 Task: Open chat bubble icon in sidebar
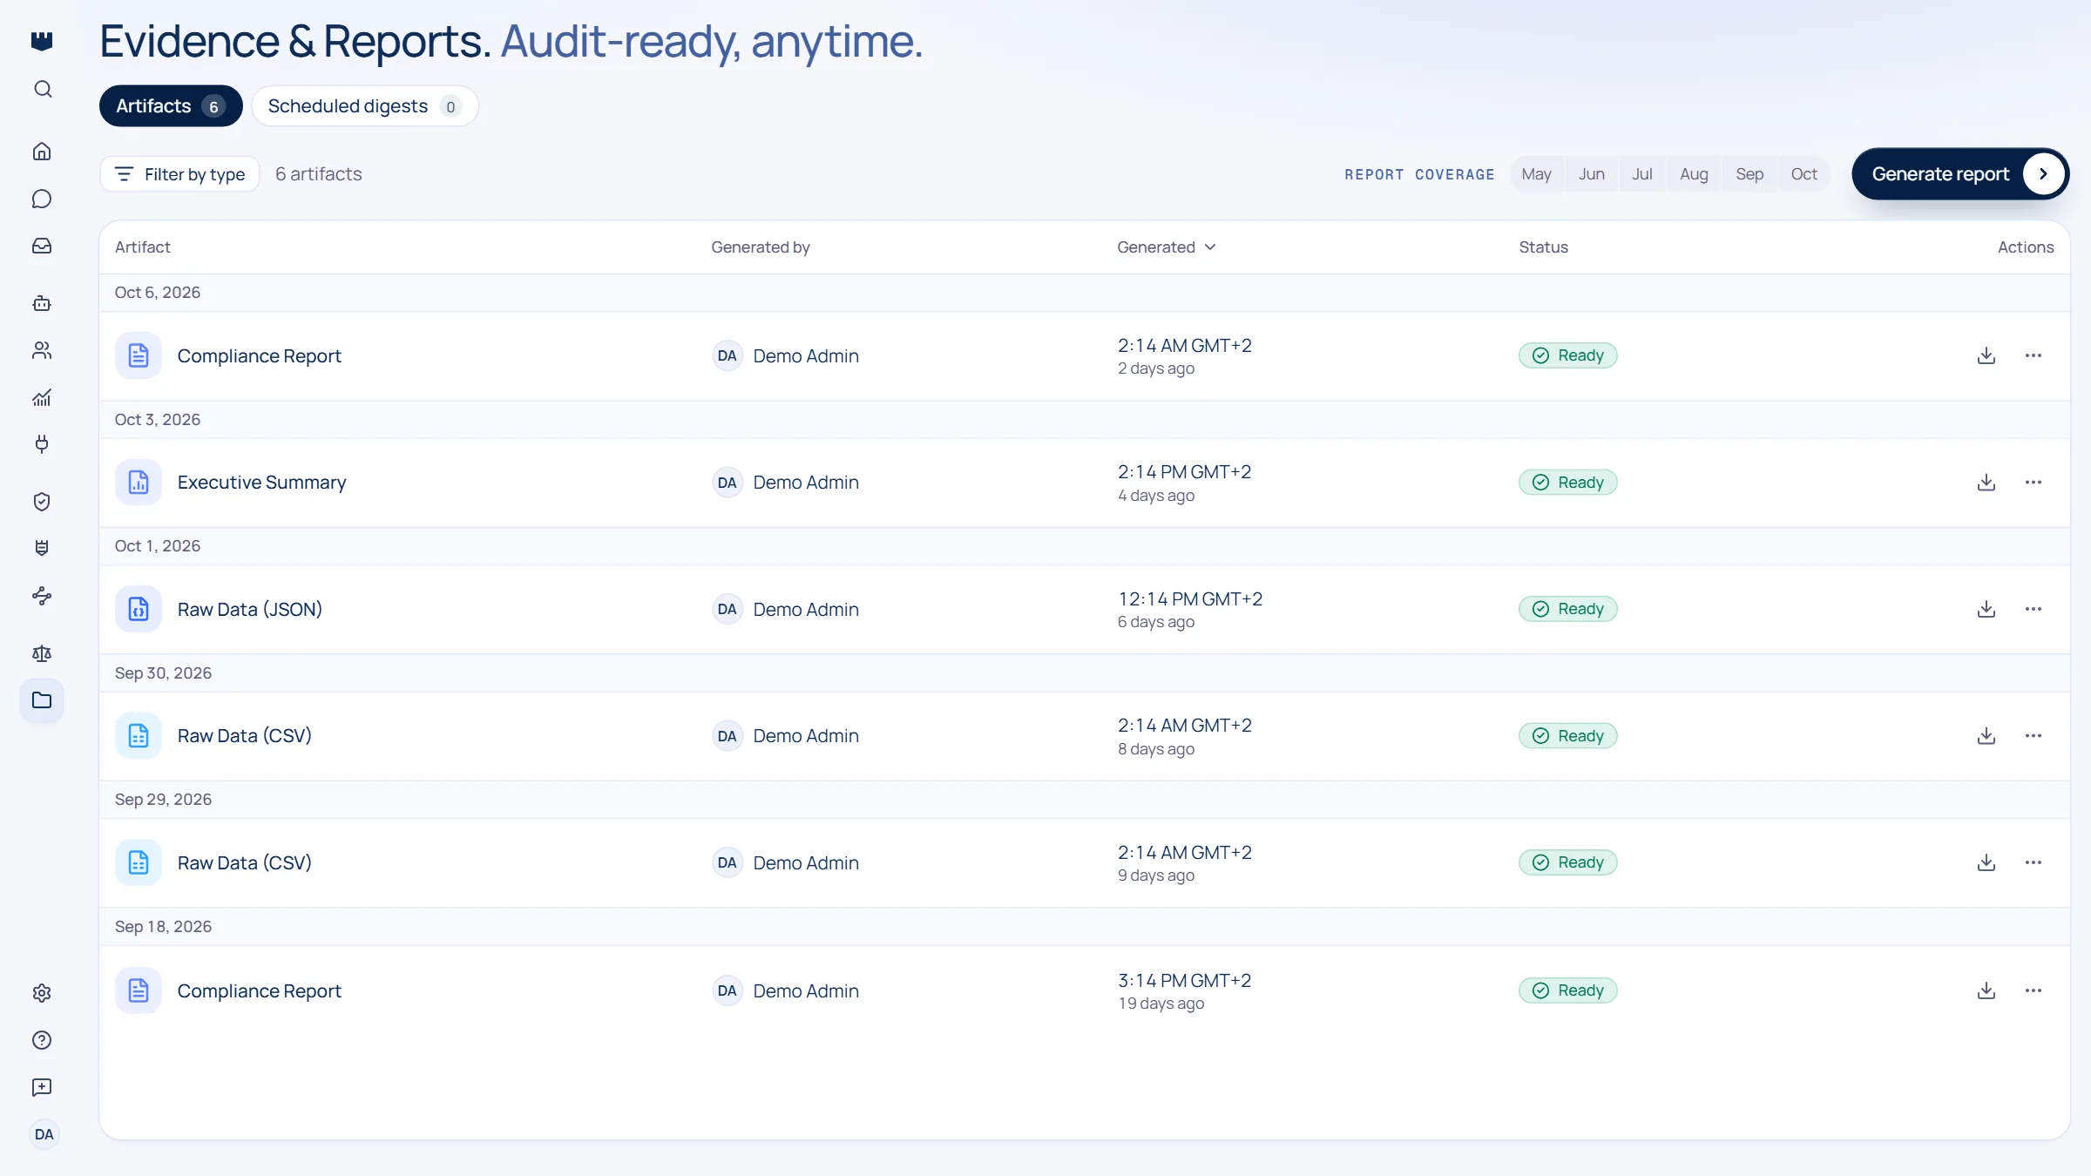click(x=42, y=199)
